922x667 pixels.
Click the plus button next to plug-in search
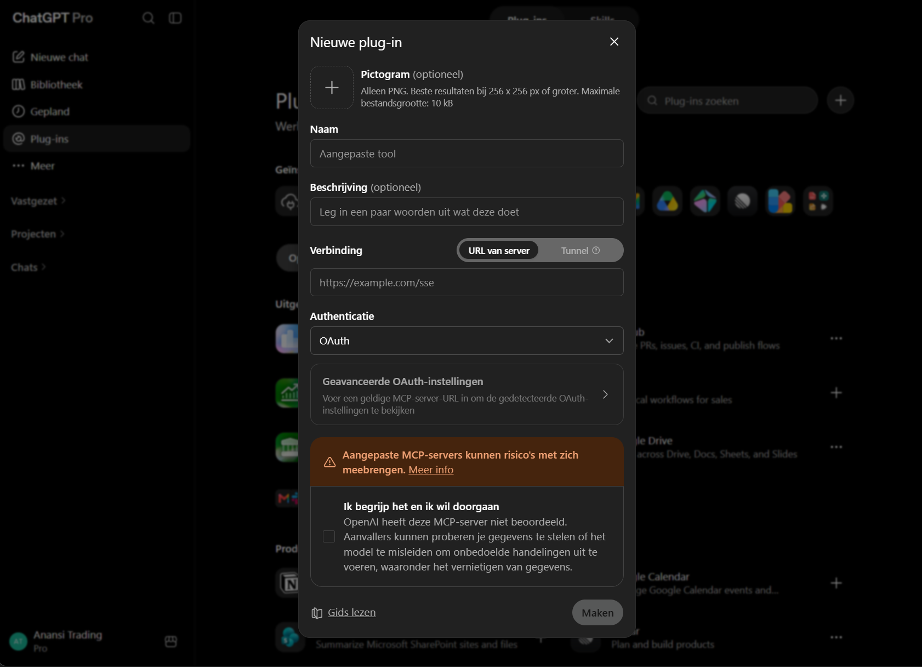click(840, 100)
